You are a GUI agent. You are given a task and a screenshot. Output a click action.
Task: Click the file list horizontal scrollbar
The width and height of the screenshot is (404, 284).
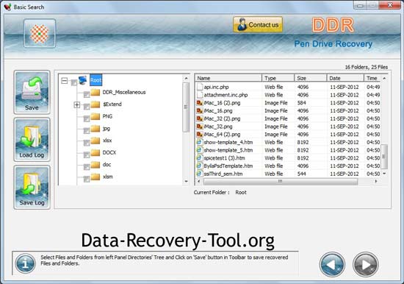tap(287, 181)
